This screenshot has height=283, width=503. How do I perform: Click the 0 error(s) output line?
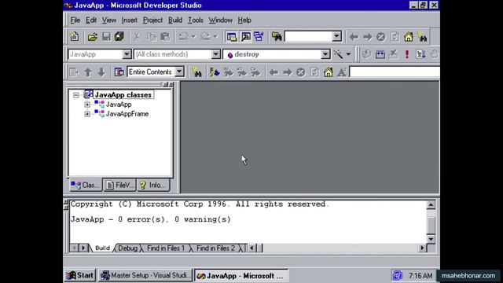coord(150,219)
